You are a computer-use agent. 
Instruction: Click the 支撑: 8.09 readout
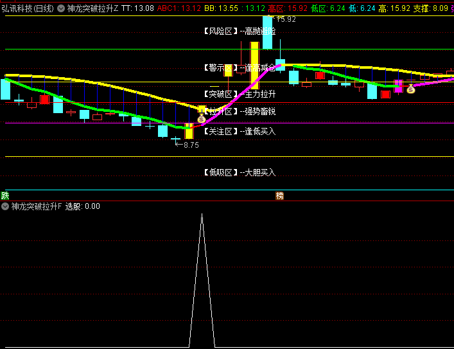(x=430, y=8)
